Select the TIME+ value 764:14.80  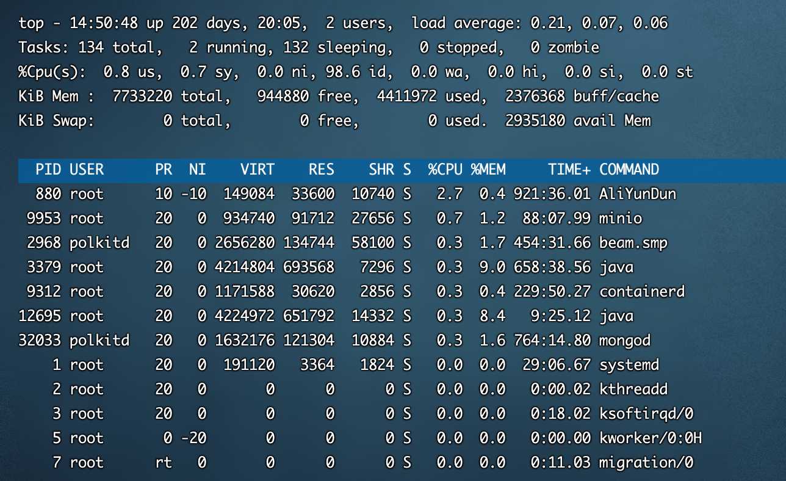coord(552,341)
